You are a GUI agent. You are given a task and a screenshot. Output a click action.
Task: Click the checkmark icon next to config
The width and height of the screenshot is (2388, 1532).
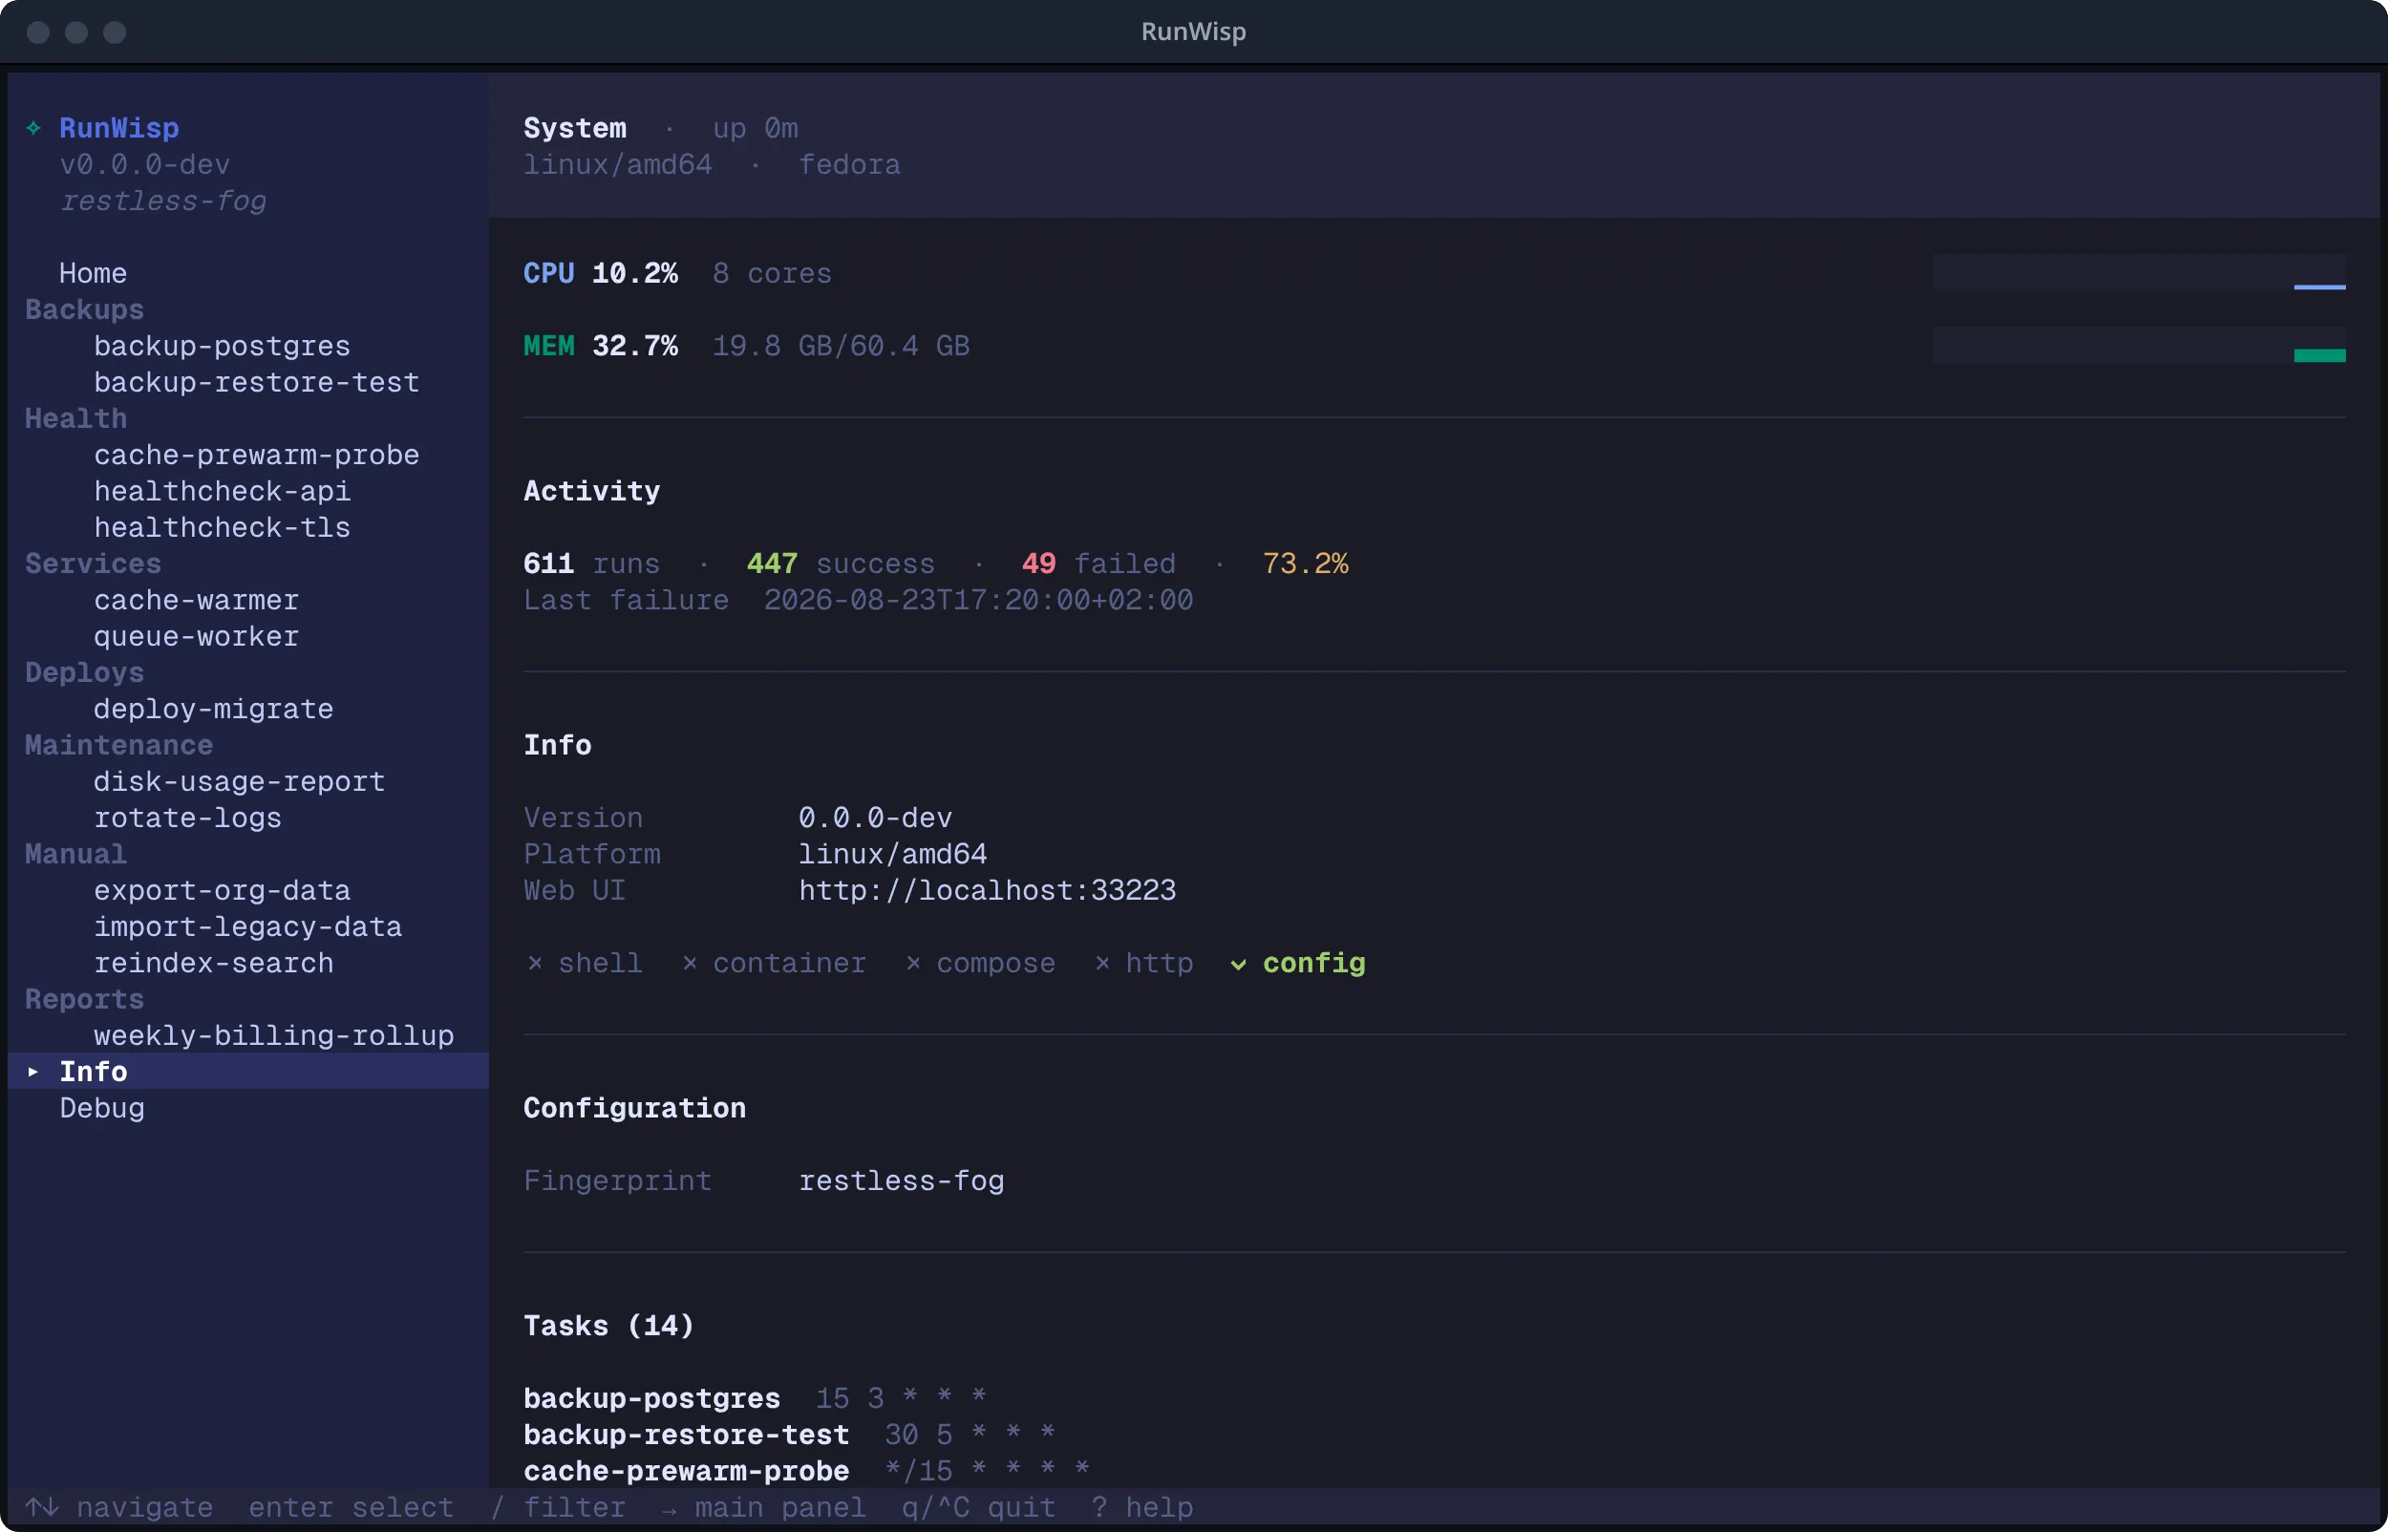[1238, 964]
